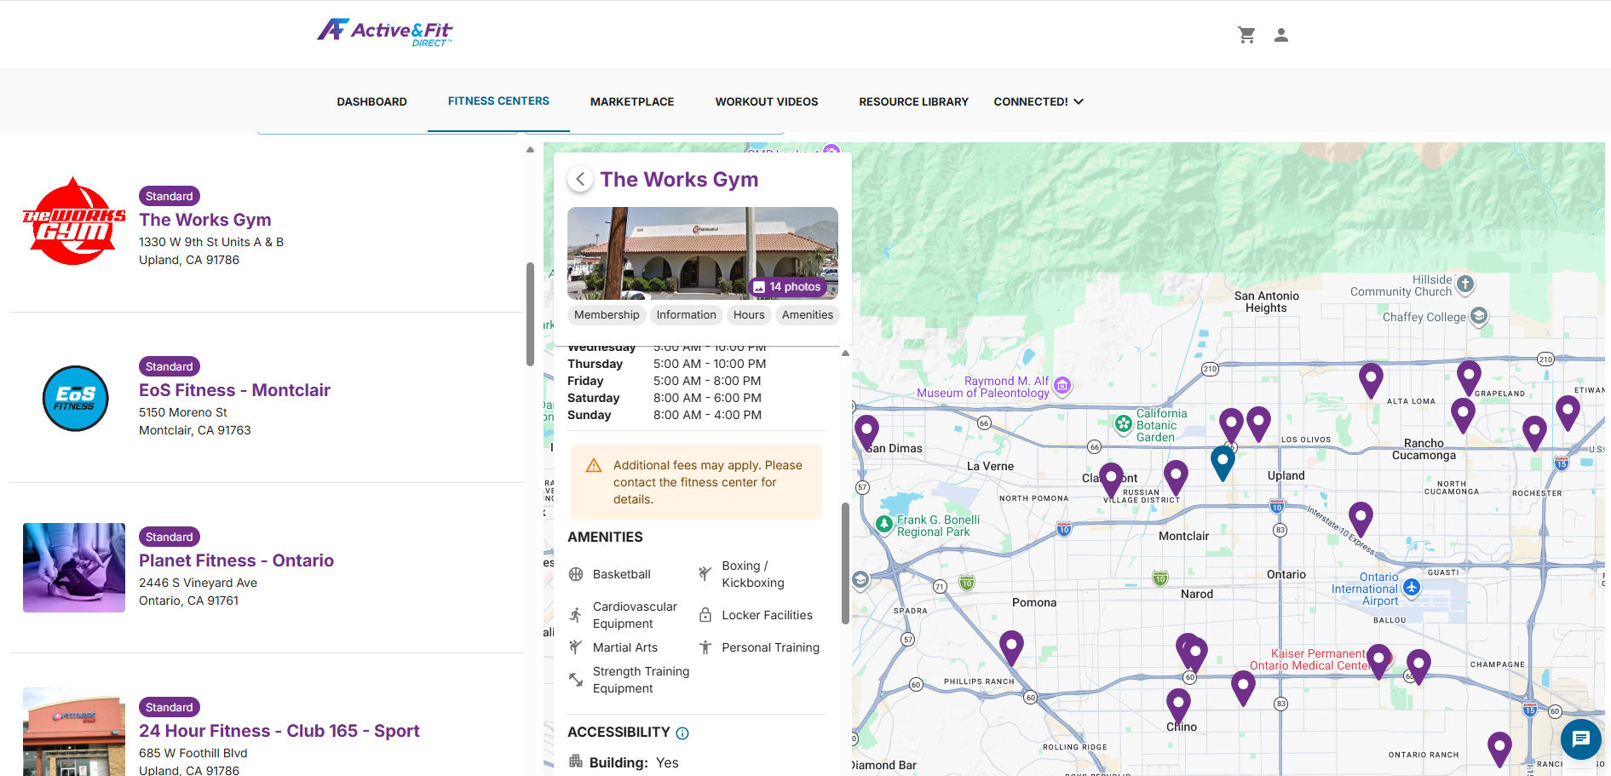
Task: Click the scroll-up arrow of gym list
Action: tap(530, 150)
